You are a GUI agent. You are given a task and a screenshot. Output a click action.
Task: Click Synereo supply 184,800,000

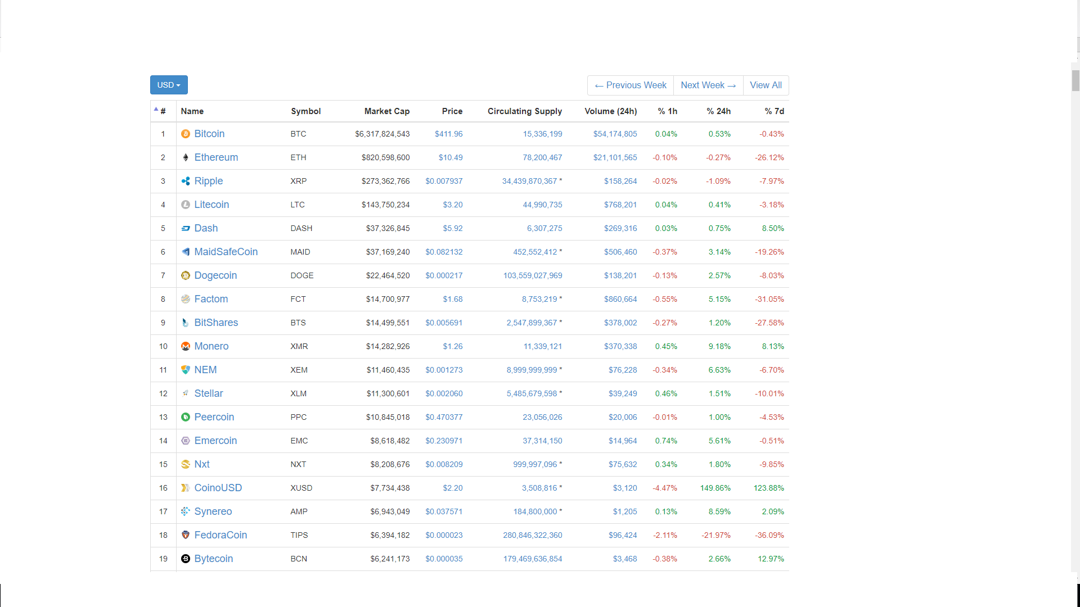point(535,511)
